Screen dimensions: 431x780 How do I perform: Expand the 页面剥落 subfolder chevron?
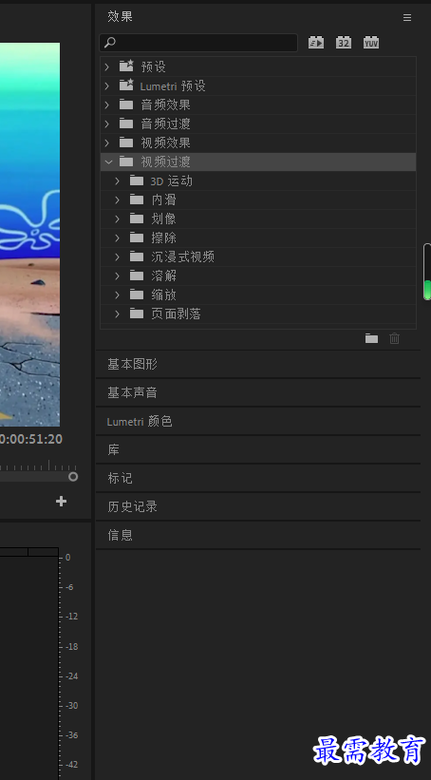(118, 314)
